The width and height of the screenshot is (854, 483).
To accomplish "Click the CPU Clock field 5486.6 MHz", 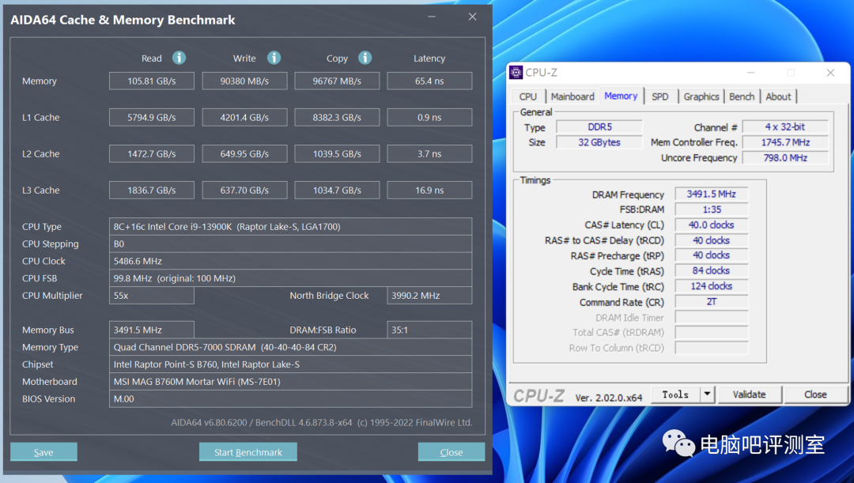I will (x=290, y=261).
